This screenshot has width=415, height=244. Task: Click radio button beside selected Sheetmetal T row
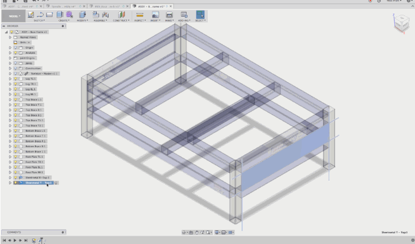(56, 183)
